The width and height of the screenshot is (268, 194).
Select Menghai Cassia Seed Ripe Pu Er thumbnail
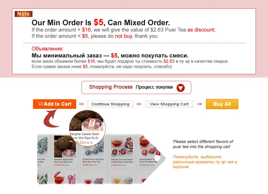pyautogui.click(x=65, y=151)
